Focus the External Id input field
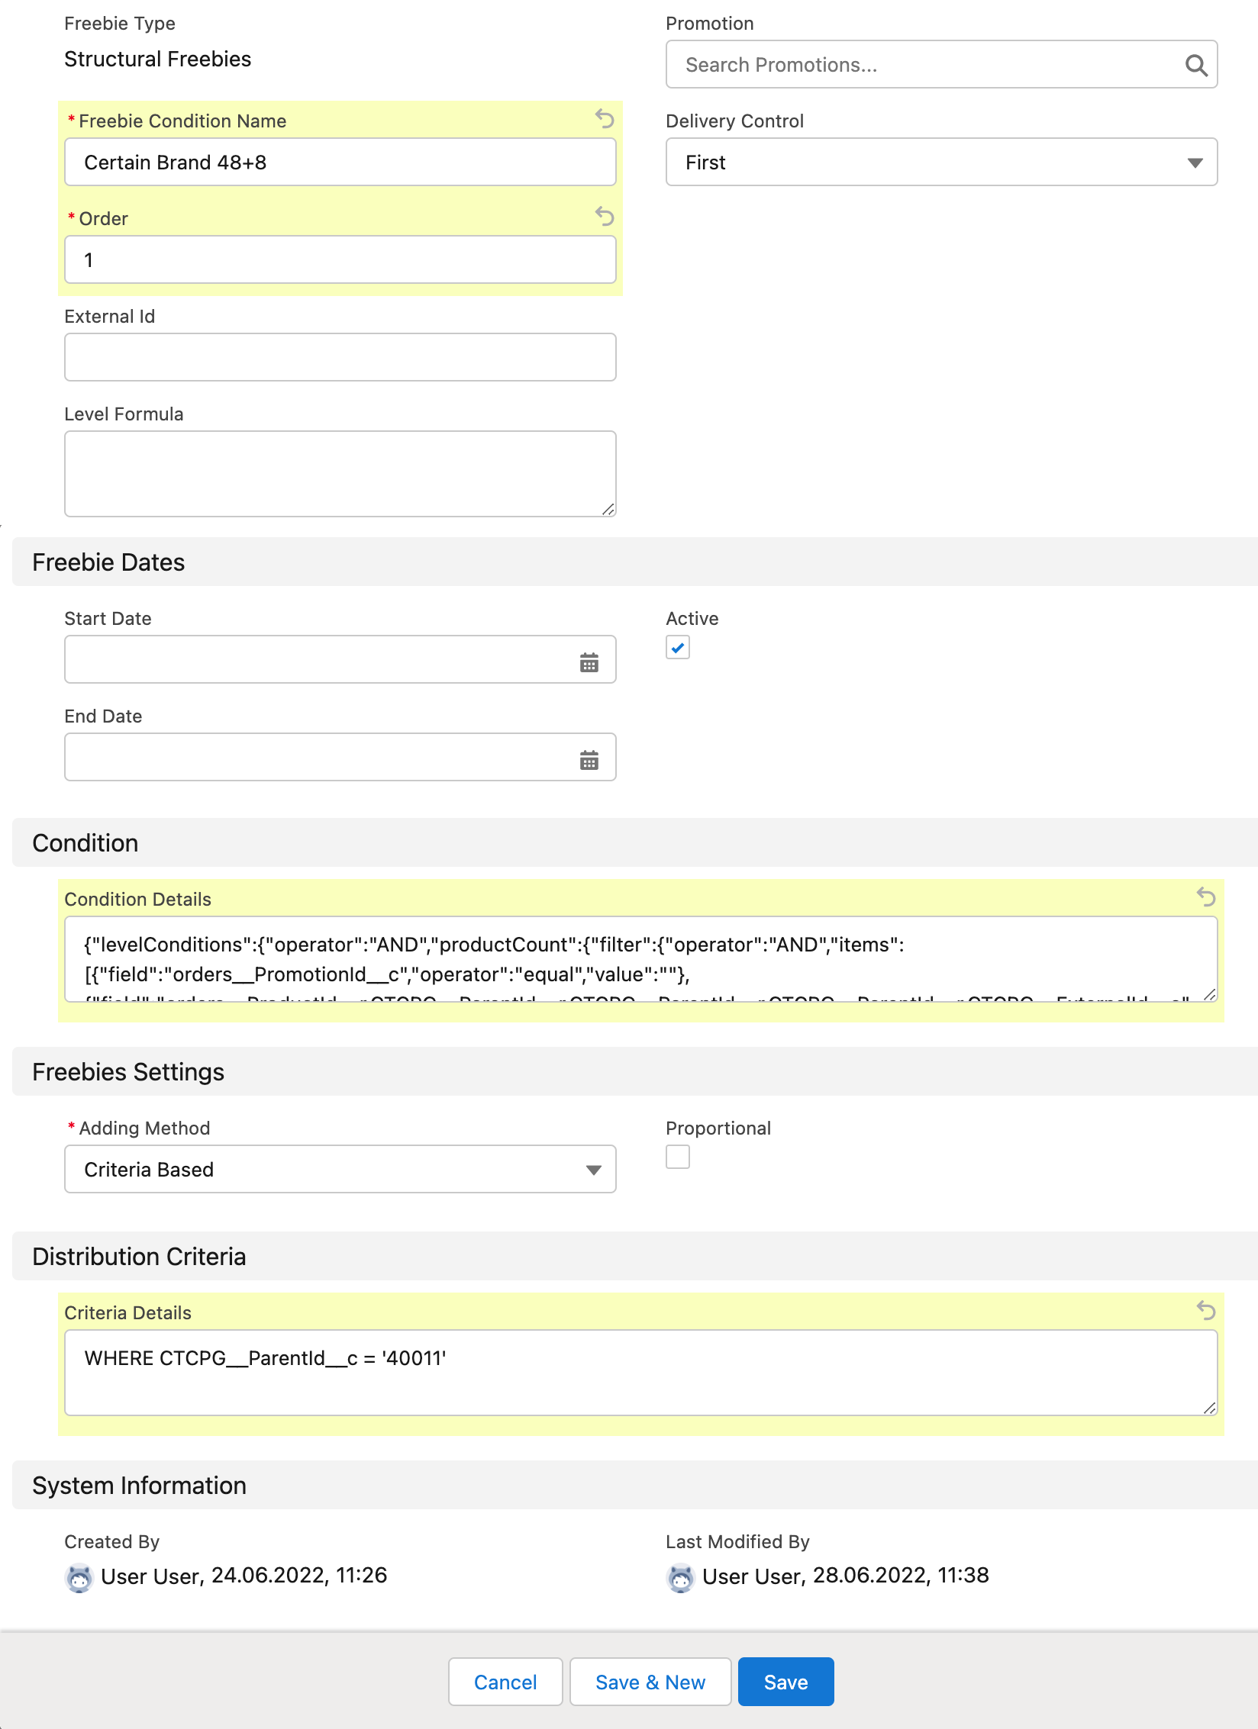Screen dimensions: 1258x1729 pyautogui.click(x=340, y=357)
